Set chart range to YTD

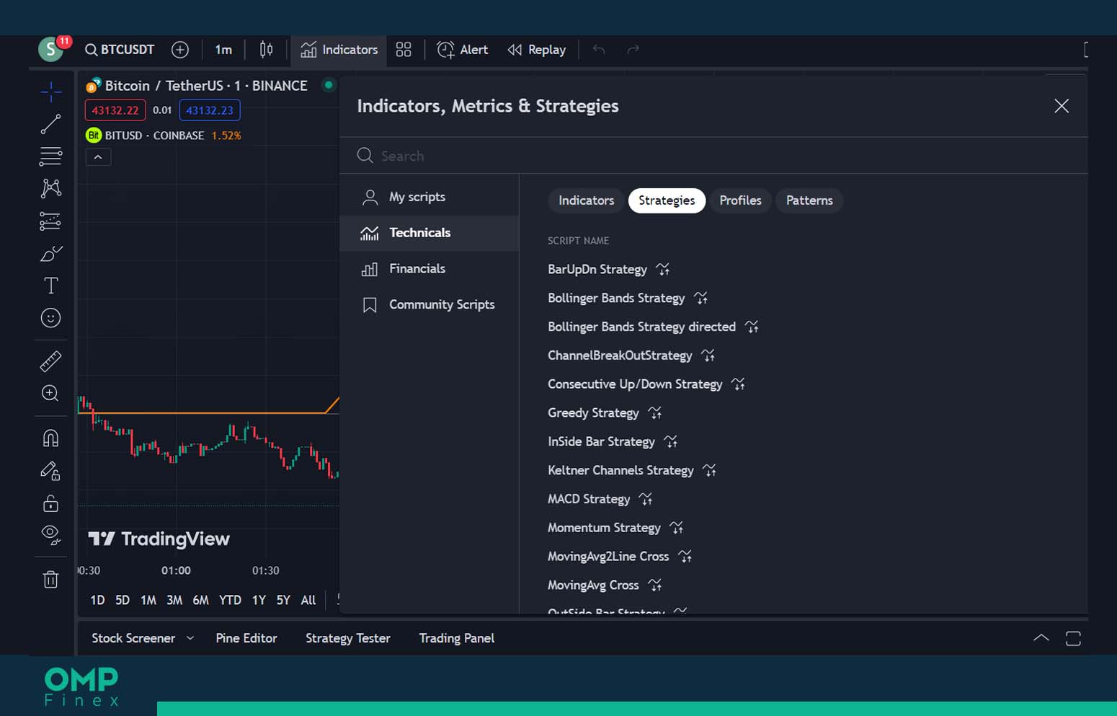tap(230, 600)
